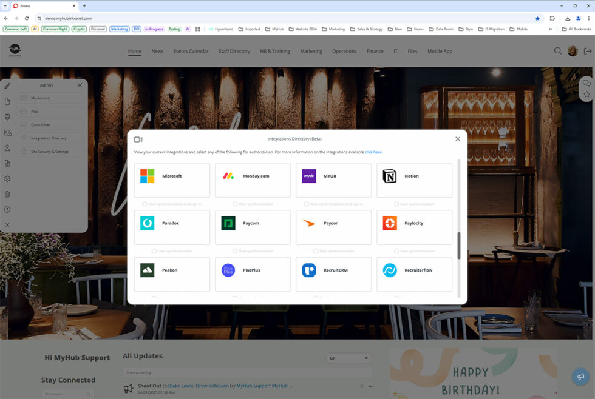Click the trash icon in the admin sidebar
Image resolution: width=595 pixels, height=399 pixels.
pyautogui.click(x=7, y=194)
